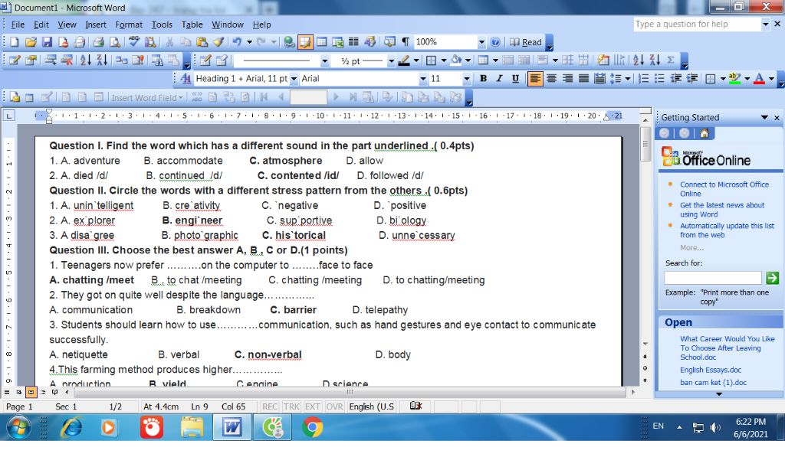Open Styles and Formatting pane icon
Screen dimensions: 785x470
pos(186,79)
